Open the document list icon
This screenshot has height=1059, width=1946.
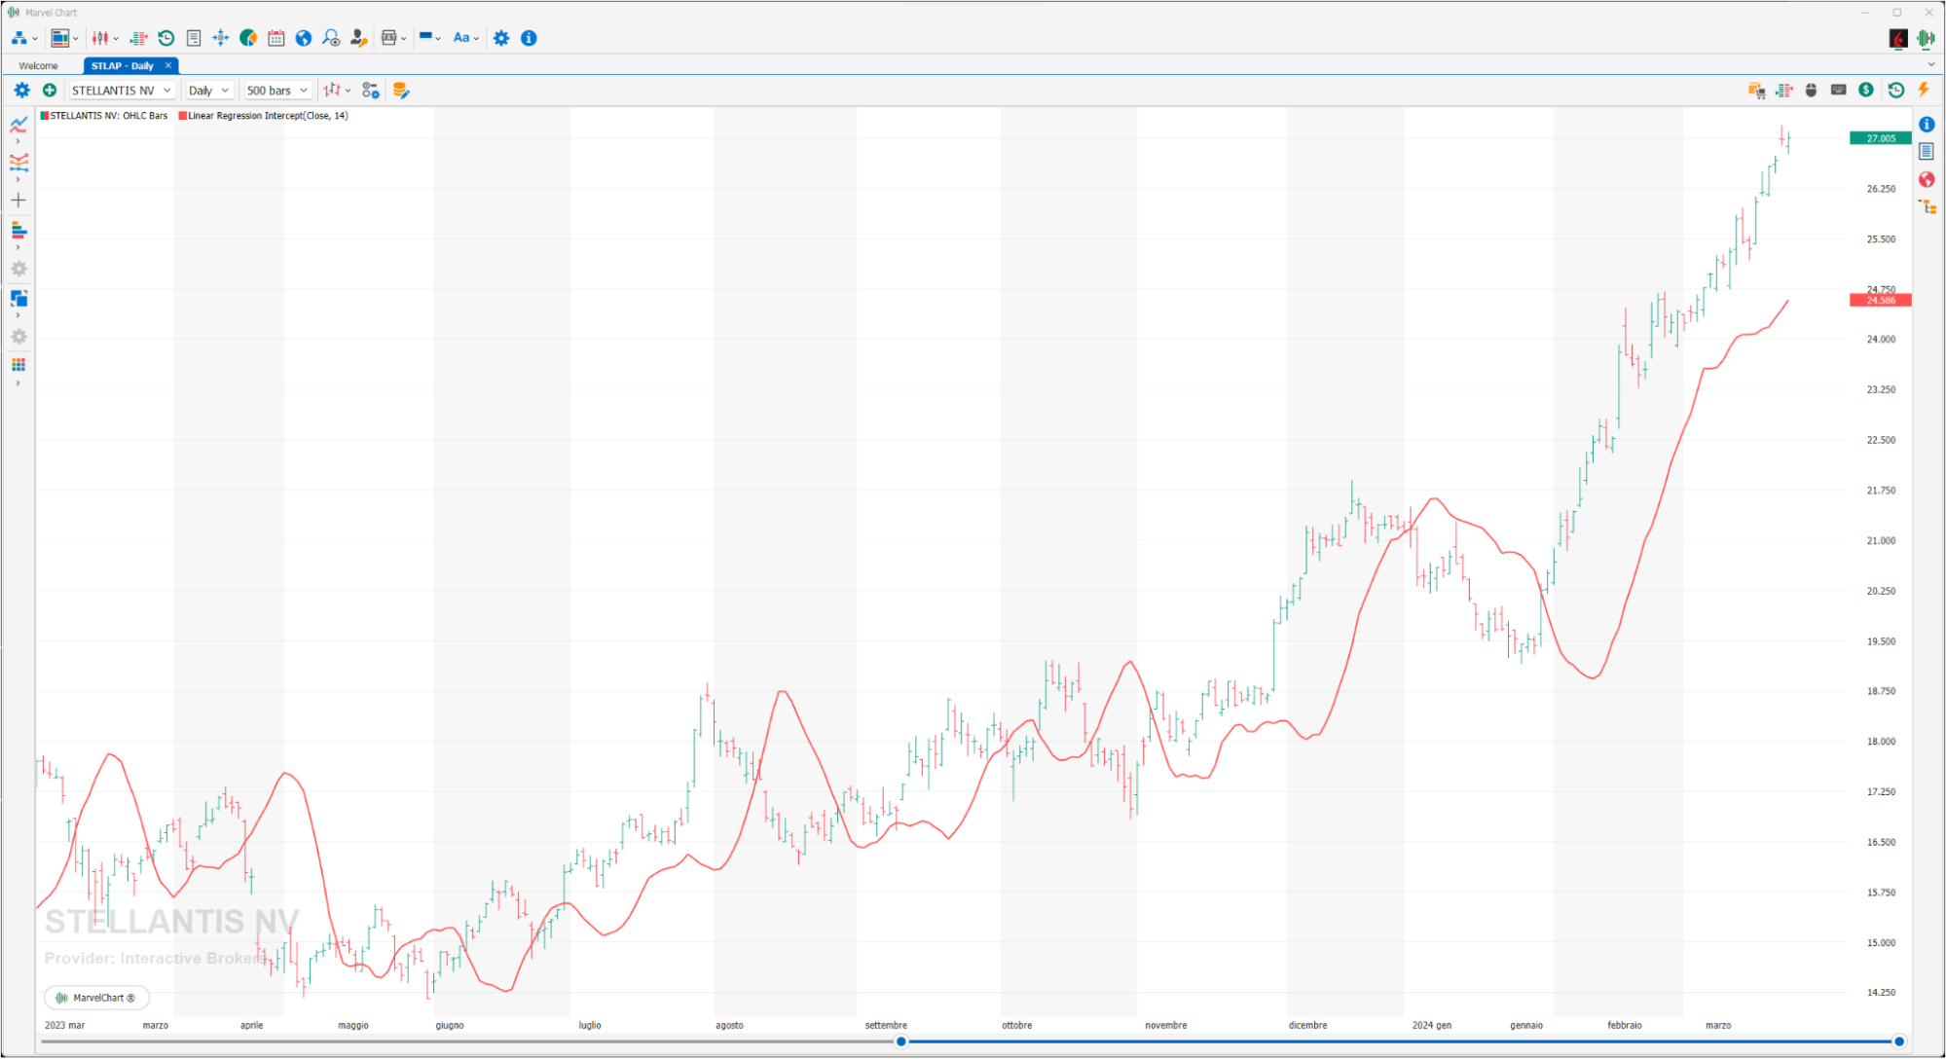click(194, 38)
